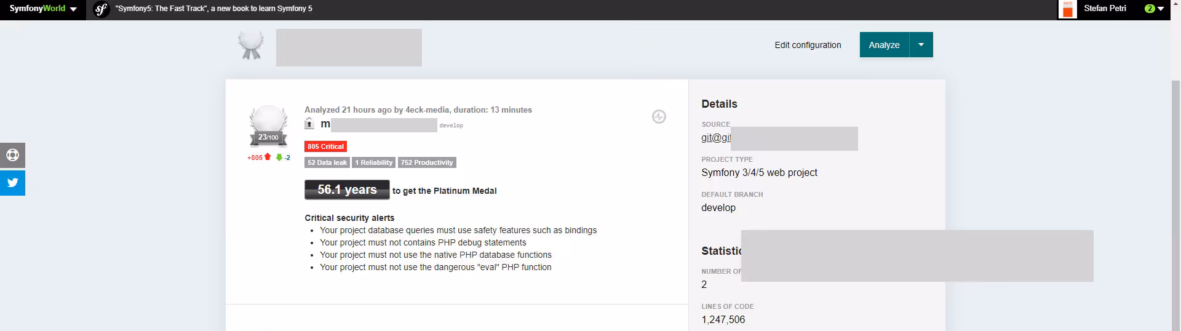Click the support lifebuoy icon on left sidebar
Image resolution: width=1181 pixels, height=331 pixels.
click(x=12, y=155)
